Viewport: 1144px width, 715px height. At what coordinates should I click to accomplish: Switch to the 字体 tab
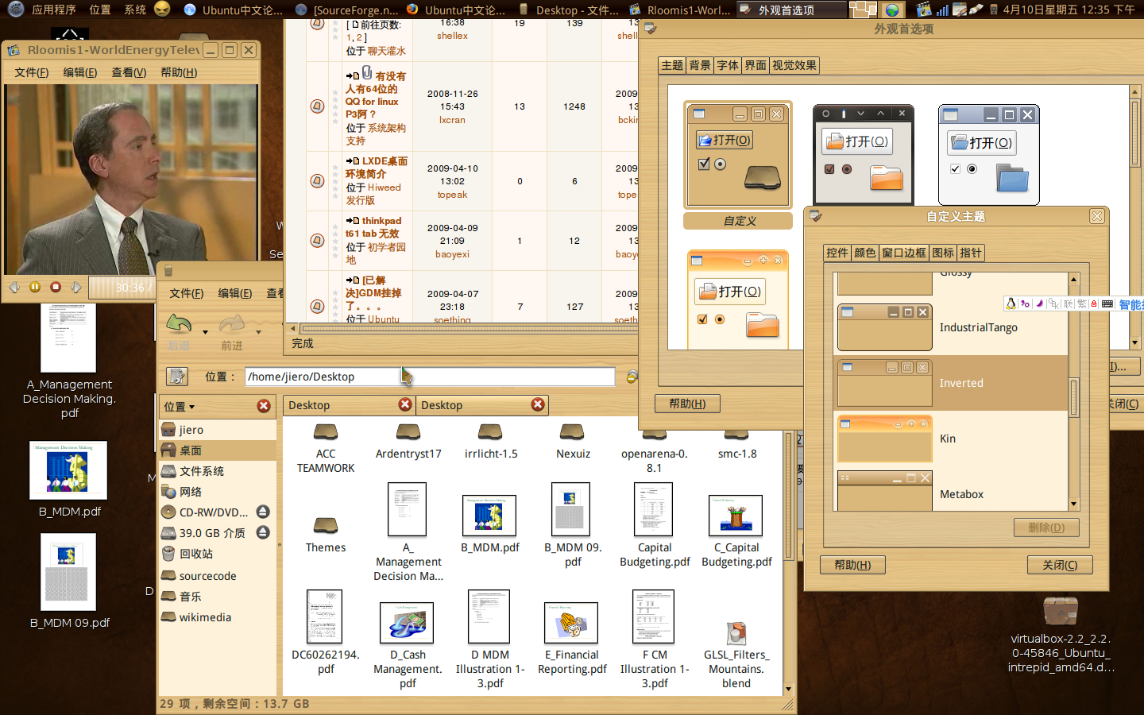point(728,65)
